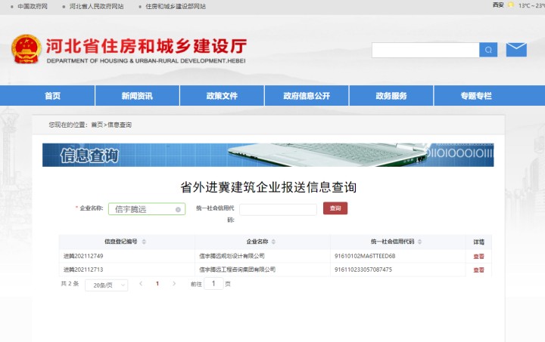Open the 新闻资讯 navigation tab

click(137, 96)
